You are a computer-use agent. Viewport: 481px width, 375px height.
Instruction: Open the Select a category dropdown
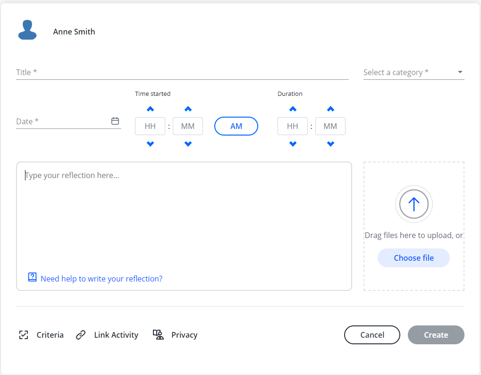(413, 72)
